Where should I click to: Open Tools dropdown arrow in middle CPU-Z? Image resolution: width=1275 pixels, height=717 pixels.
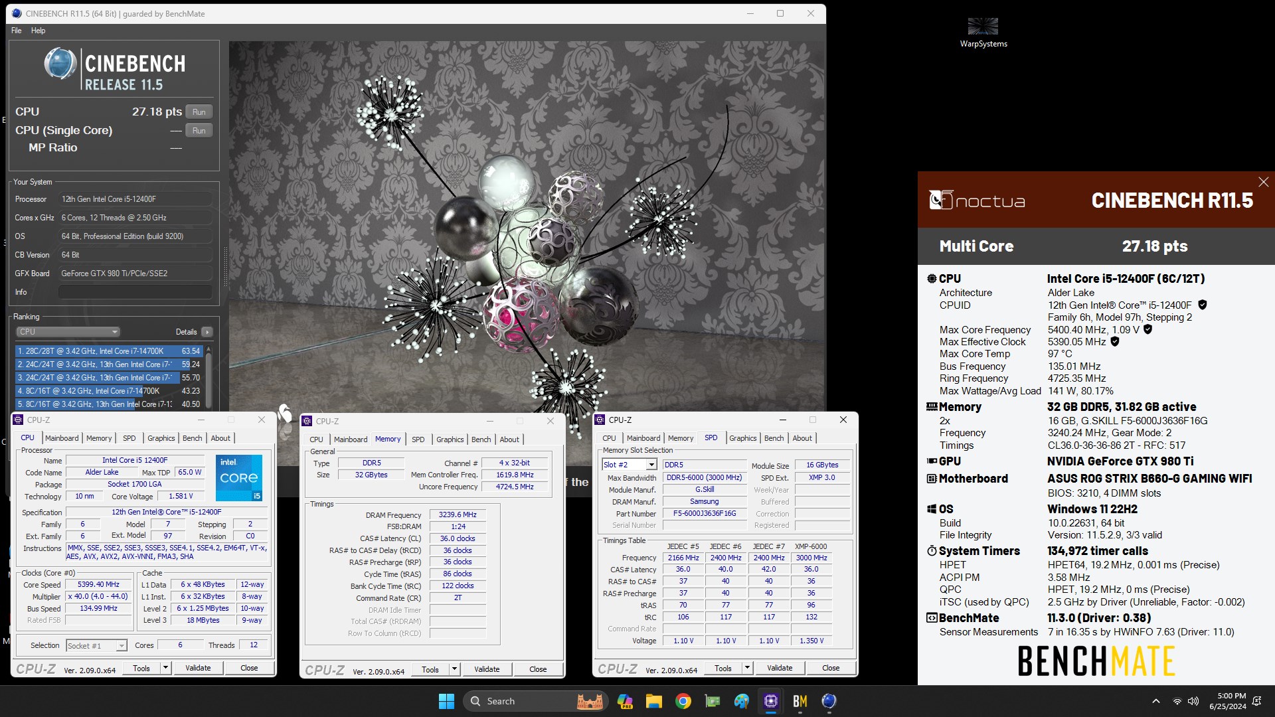point(454,670)
